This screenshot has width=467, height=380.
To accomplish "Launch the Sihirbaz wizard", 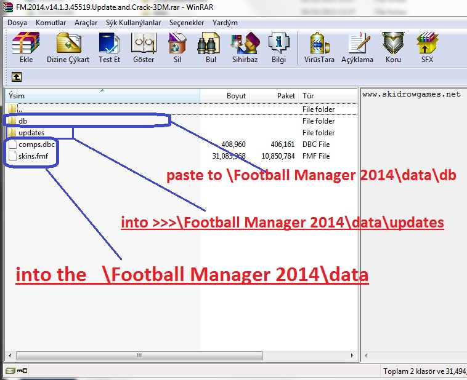I will pos(245,48).
